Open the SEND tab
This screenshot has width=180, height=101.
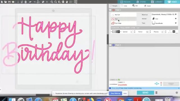coord(172,2)
